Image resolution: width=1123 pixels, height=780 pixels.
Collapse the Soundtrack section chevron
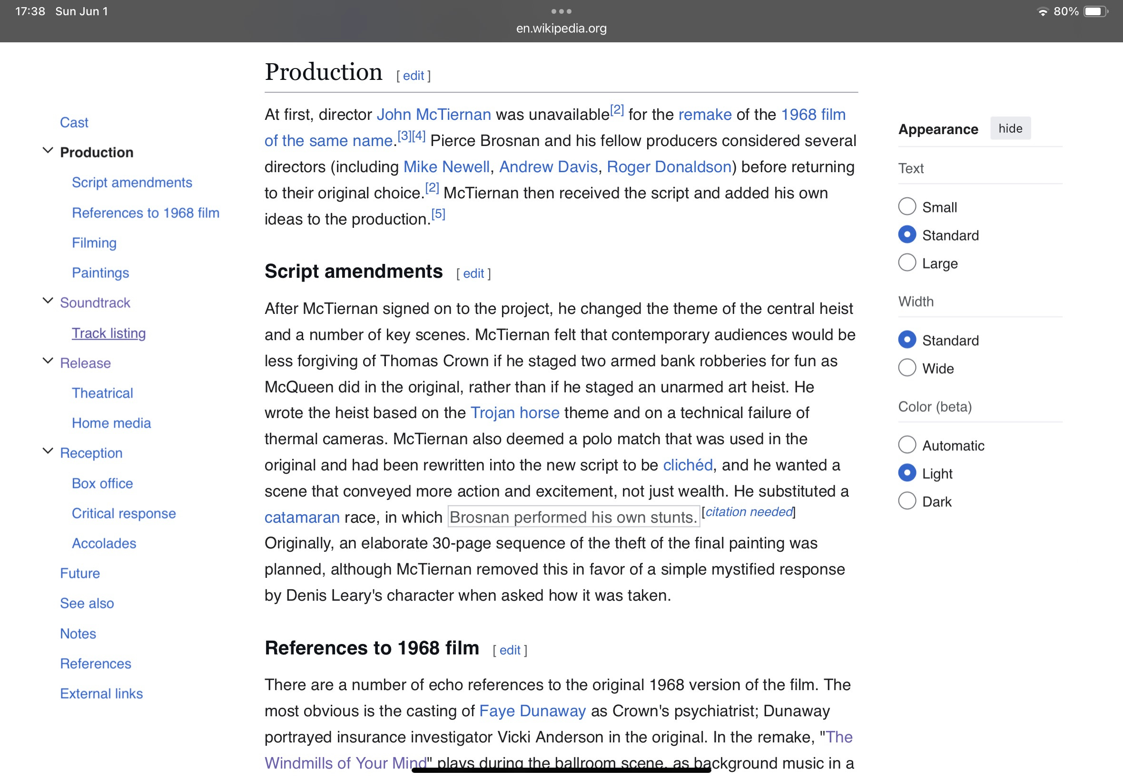click(48, 301)
